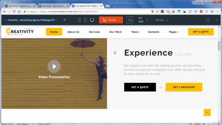Viewport: 222px width, 125px height.
Task: Click the red round extension icon
Action: tap(201, 11)
